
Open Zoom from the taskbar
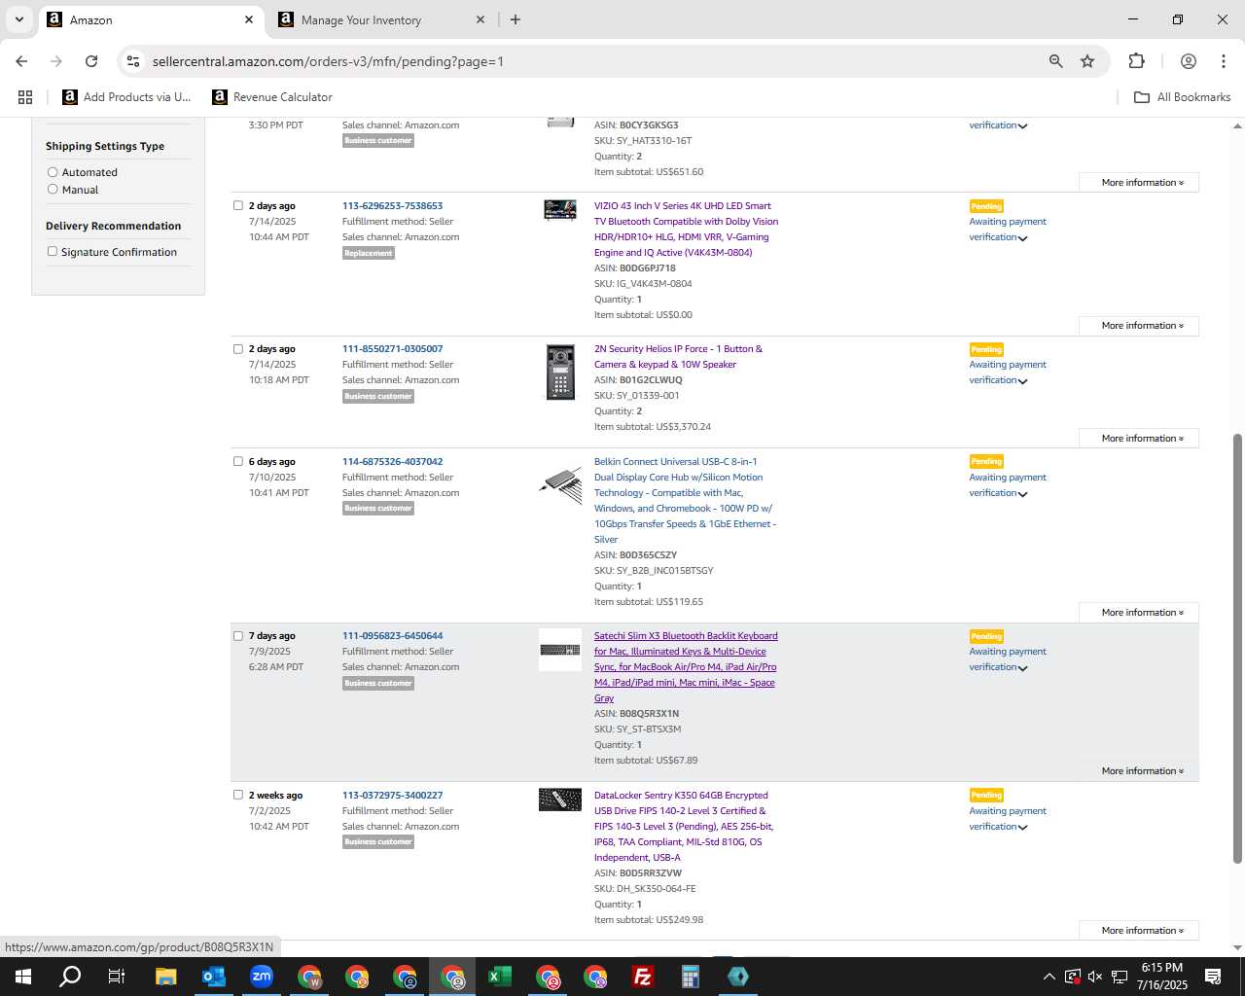(x=261, y=977)
